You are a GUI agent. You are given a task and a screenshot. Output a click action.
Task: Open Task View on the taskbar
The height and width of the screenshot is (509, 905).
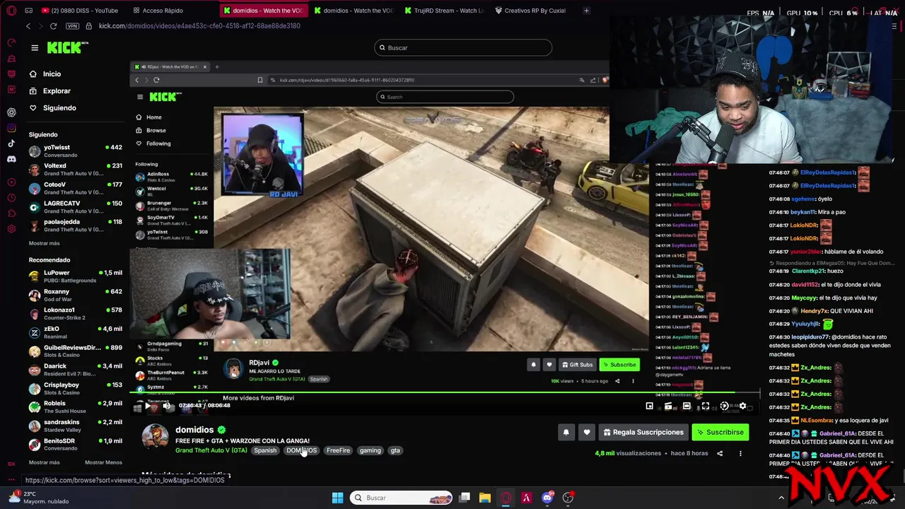tap(465, 498)
